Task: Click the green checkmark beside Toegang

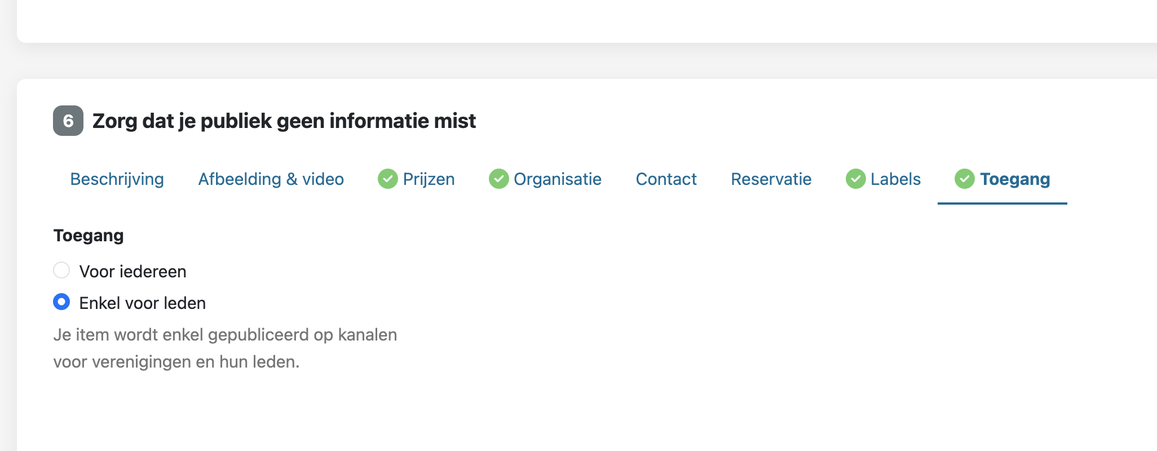Action: coord(965,179)
